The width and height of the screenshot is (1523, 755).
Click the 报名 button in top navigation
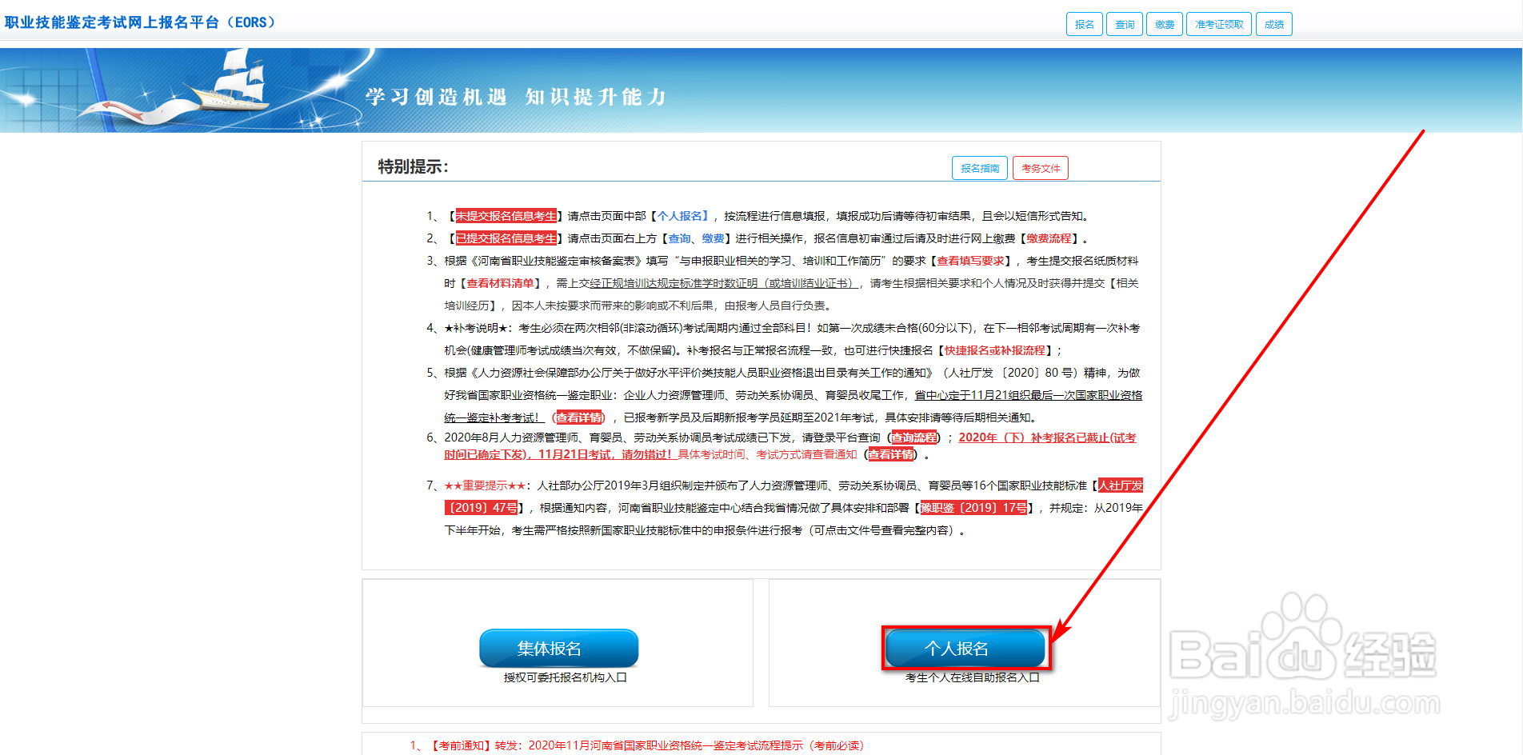point(1084,23)
